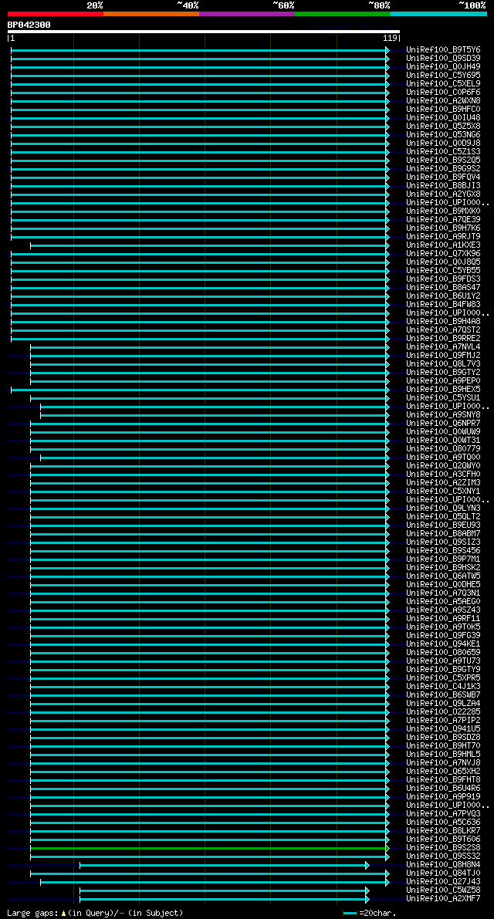Open hit UniRef100_A9RJT9
This screenshot has width=494, height=919.
click(443, 237)
